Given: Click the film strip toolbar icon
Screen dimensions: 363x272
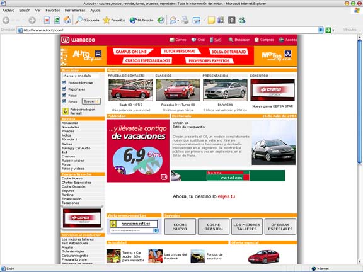Looking at the screenshot, I should (231, 20).
